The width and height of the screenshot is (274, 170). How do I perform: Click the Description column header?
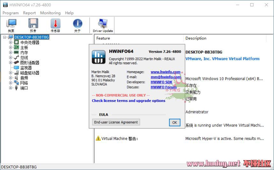[x=196, y=38]
